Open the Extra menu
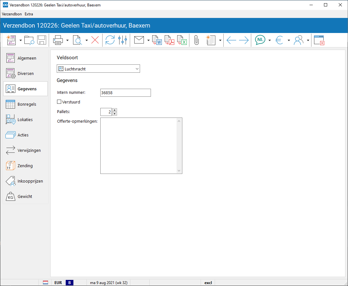 [x=29, y=14]
